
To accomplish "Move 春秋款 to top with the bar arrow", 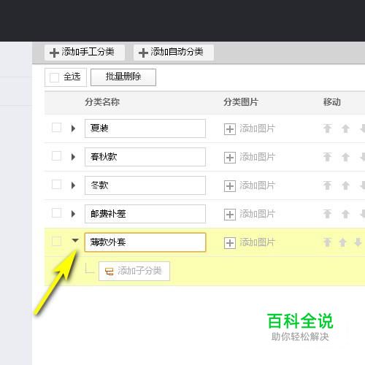I will pyautogui.click(x=328, y=157).
